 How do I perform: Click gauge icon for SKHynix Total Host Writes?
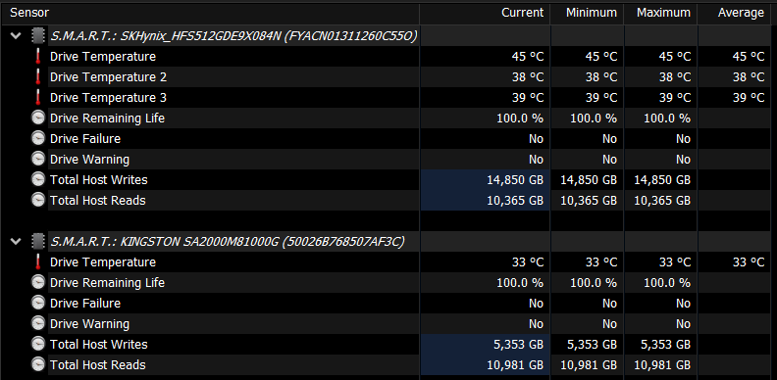click(37, 179)
